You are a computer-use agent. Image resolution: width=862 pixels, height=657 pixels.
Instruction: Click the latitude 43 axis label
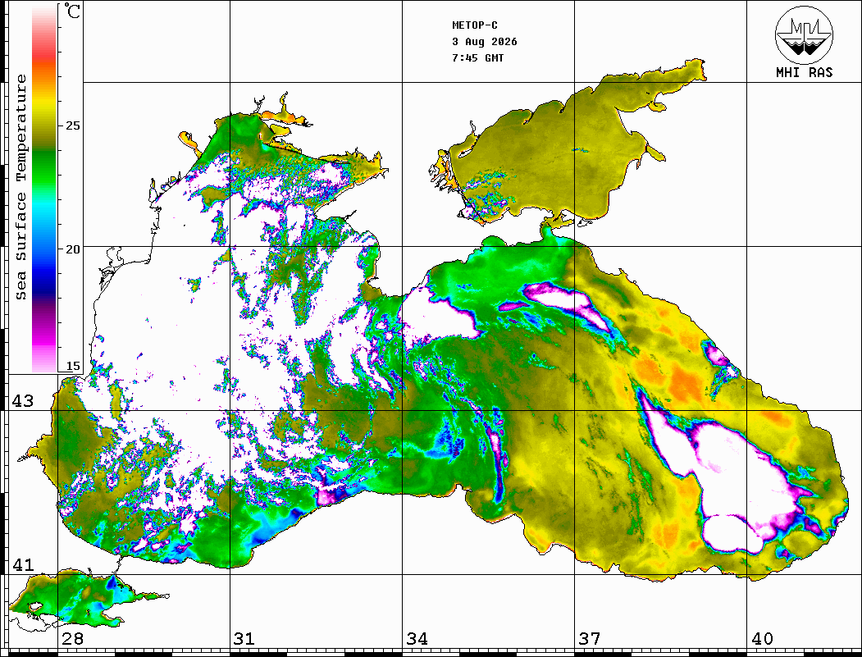pyautogui.click(x=23, y=401)
